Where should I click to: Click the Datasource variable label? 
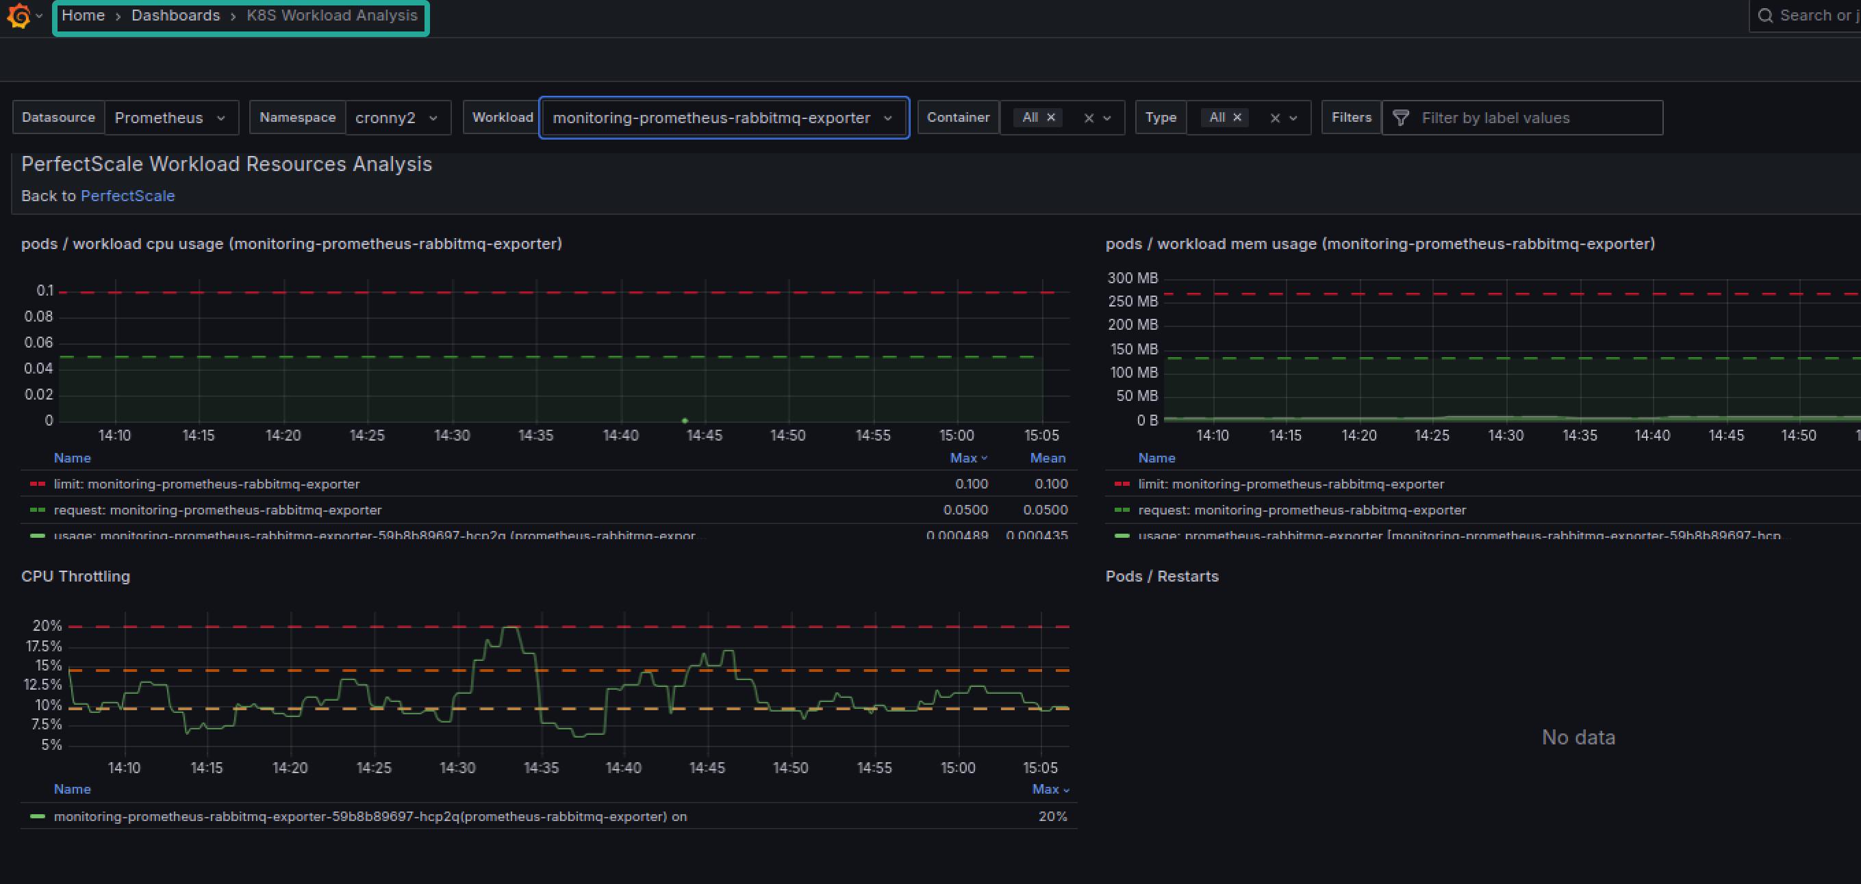[58, 118]
